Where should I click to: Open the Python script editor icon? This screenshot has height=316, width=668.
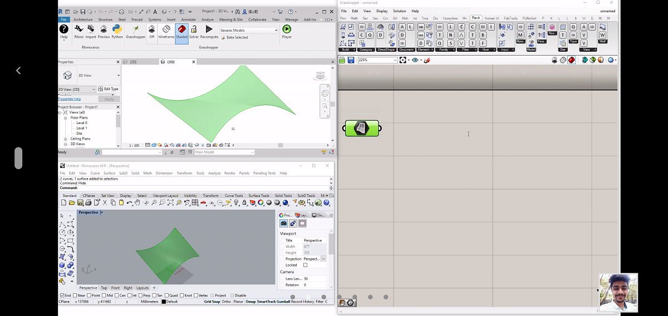coord(117,31)
